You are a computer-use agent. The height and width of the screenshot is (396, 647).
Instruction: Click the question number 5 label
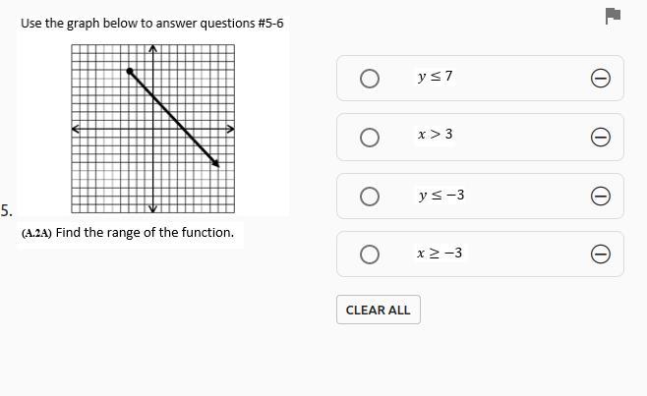pyautogui.click(x=6, y=210)
